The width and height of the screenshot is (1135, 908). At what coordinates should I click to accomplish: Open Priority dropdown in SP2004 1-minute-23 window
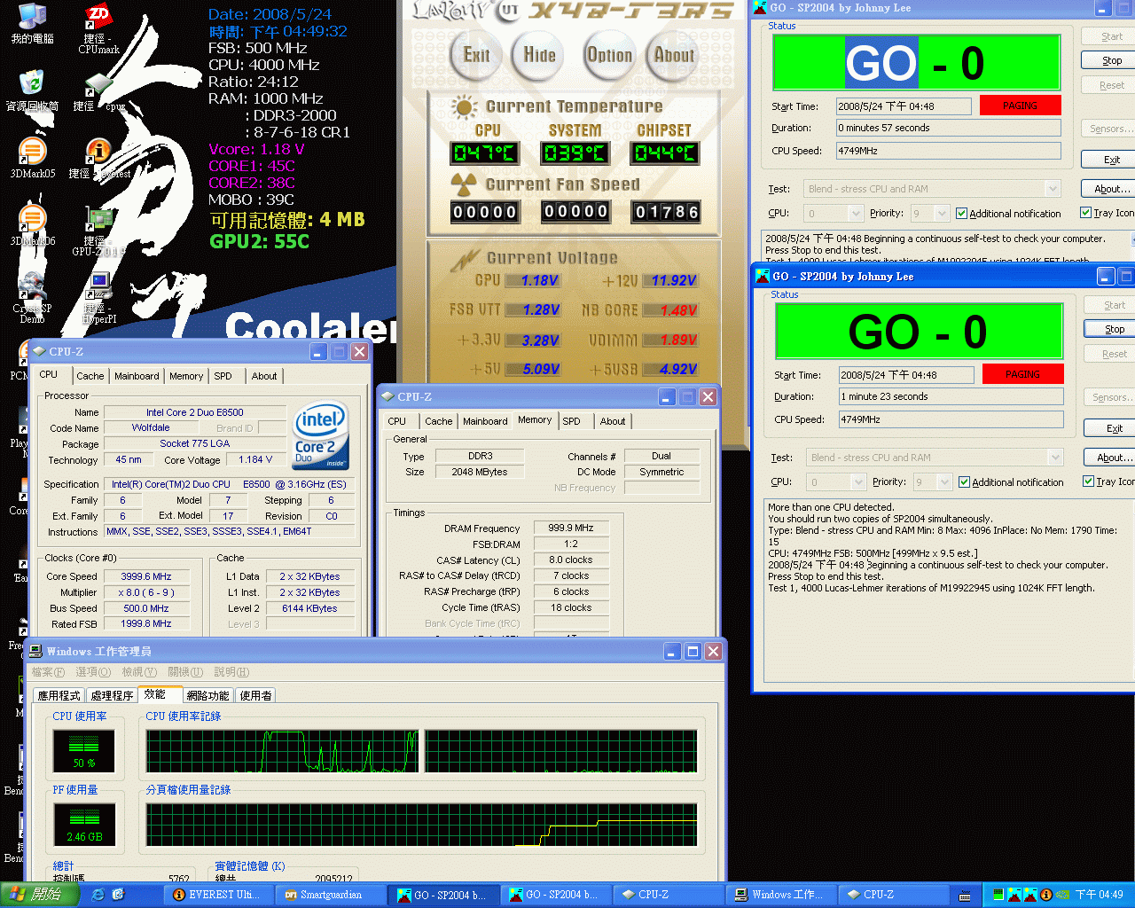[944, 482]
